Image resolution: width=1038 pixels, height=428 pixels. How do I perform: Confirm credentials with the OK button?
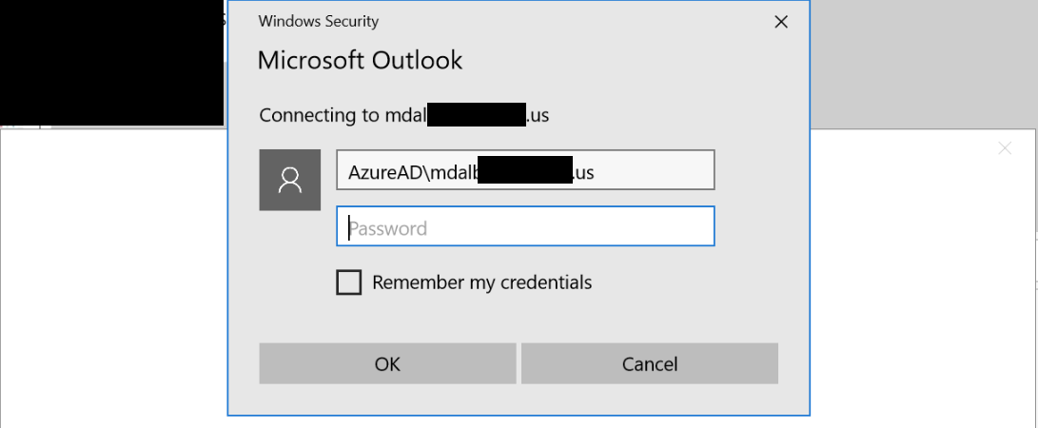coord(387,363)
